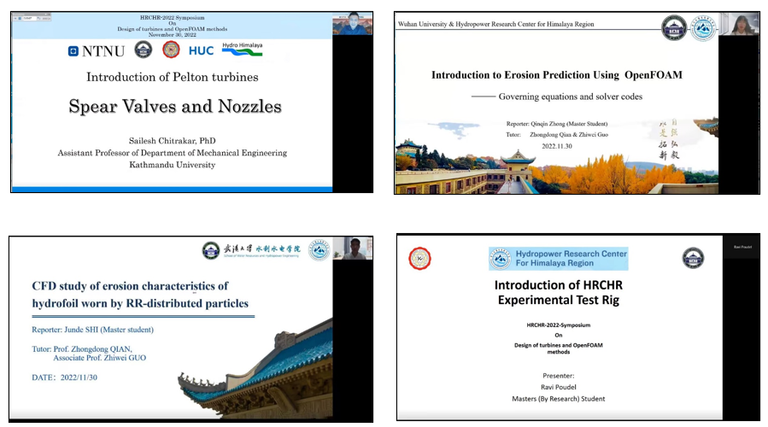Click the round seal right of the Hydropower banner
The image size is (768, 427).
pyautogui.click(x=693, y=258)
